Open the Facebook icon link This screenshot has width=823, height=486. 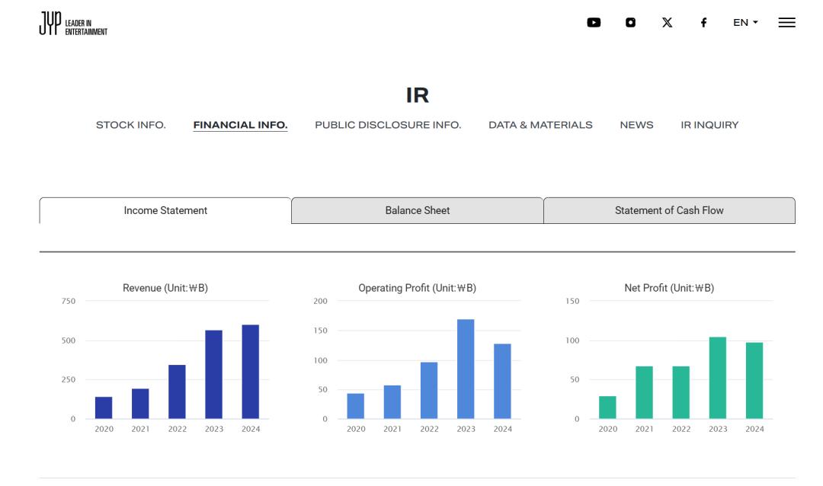703,23
